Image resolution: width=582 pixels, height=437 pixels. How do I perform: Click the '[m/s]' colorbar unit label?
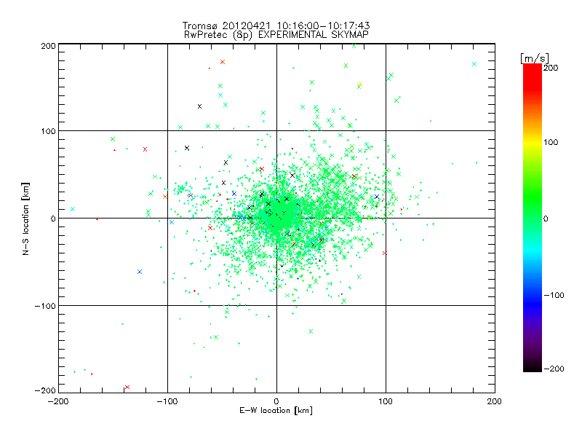click(535, 58)
